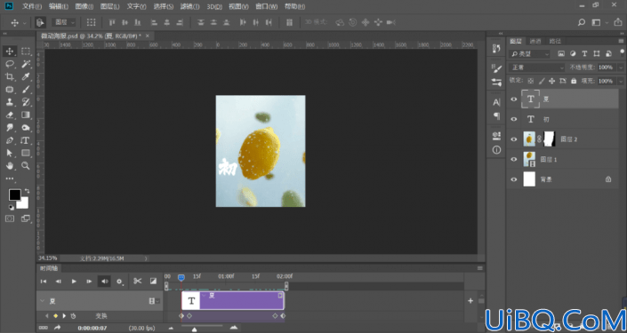Toggle visibility of 图层 1
627x333 pixels.
[x=514, y=159]
